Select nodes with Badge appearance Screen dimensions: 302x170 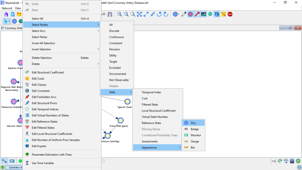click(x=194, y=129)
